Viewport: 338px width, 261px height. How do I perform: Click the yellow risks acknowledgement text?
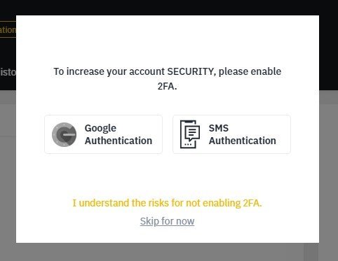[167, 203]
